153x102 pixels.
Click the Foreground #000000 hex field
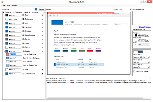[x=141, y=35]
